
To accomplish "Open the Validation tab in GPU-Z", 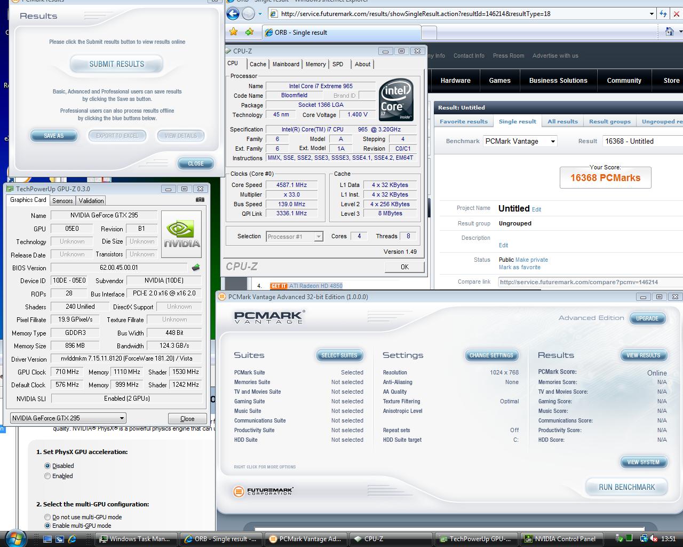I will pyautogui.click(x=91, y=201).
